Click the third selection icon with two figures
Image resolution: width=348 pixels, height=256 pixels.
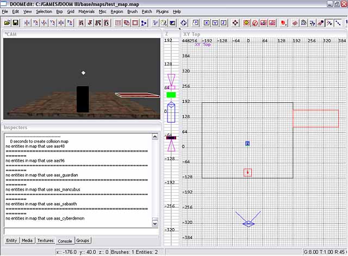coord(98,23)
